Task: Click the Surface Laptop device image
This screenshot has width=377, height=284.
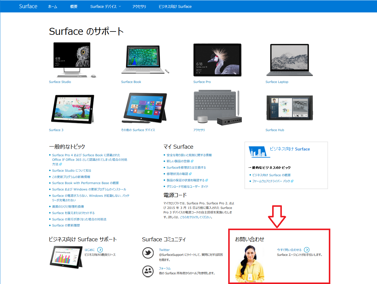Action: 289,60
